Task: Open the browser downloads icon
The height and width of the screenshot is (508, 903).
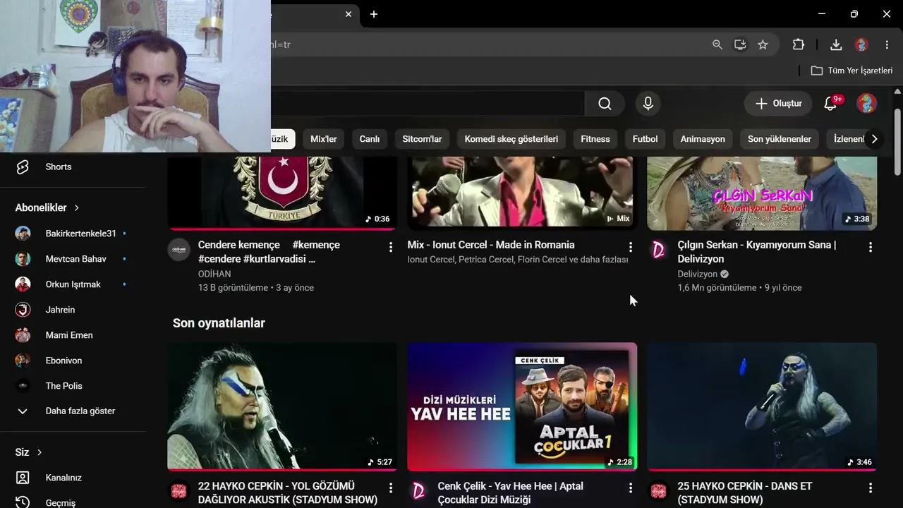Action: coord(836,44)
